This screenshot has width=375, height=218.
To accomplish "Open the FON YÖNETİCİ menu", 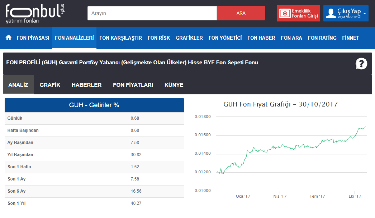I will click(x=225, y=38).
